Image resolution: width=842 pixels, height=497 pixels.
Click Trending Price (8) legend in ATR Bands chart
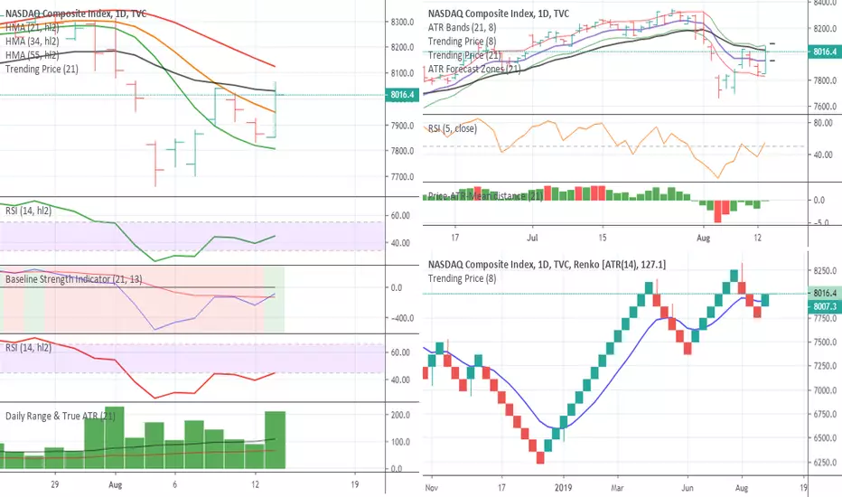[462, 42]
